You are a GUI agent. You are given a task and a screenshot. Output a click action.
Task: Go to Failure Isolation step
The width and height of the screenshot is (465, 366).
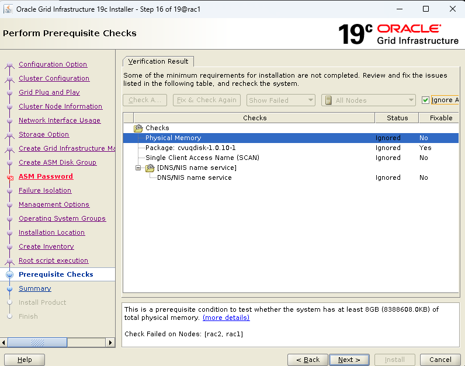[45, 190]
